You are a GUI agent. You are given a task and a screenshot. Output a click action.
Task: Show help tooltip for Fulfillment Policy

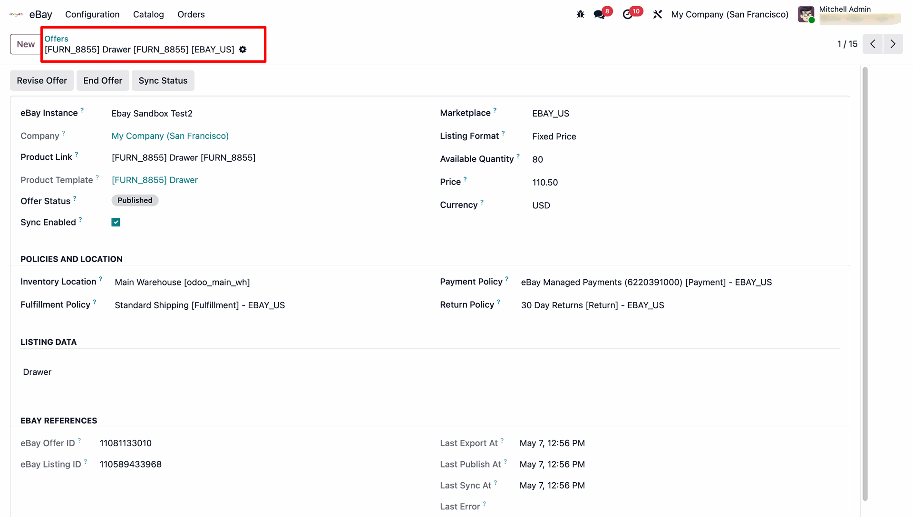94,302
